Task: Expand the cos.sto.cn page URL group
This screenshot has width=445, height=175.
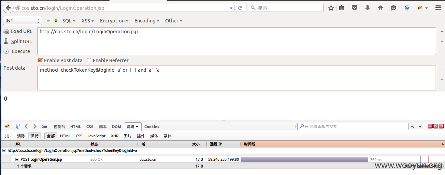Action: [4, 151]
